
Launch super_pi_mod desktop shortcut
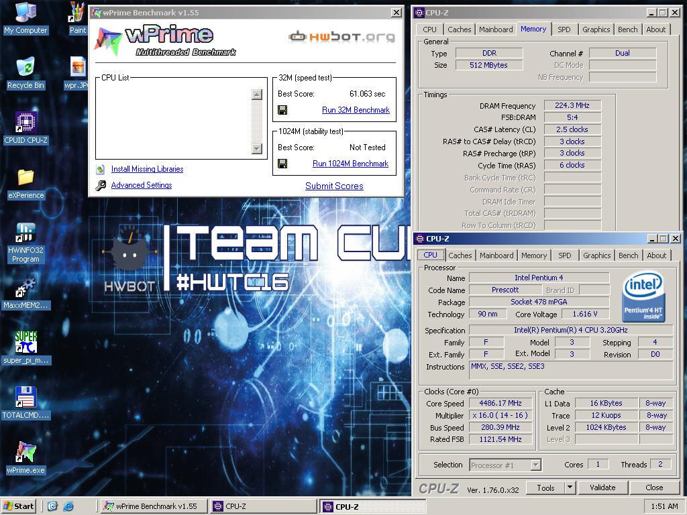pos(25,348)
